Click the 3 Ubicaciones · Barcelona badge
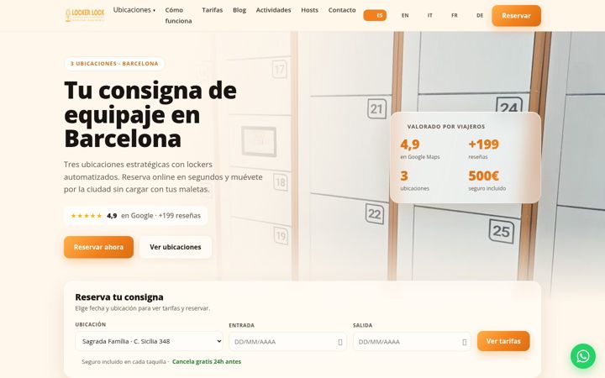Screen dimensions: 605x378 click(x=114, y=64)
